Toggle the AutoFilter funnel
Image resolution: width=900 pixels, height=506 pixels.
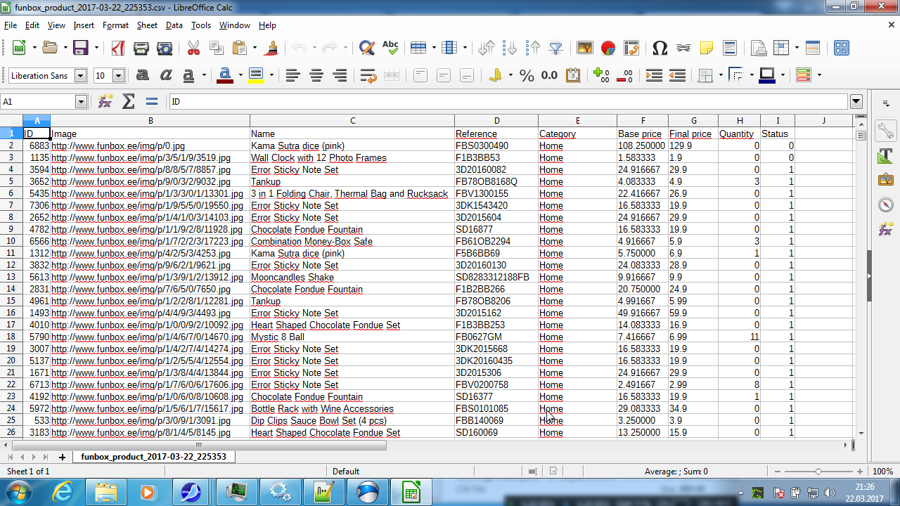pos(556,48)
